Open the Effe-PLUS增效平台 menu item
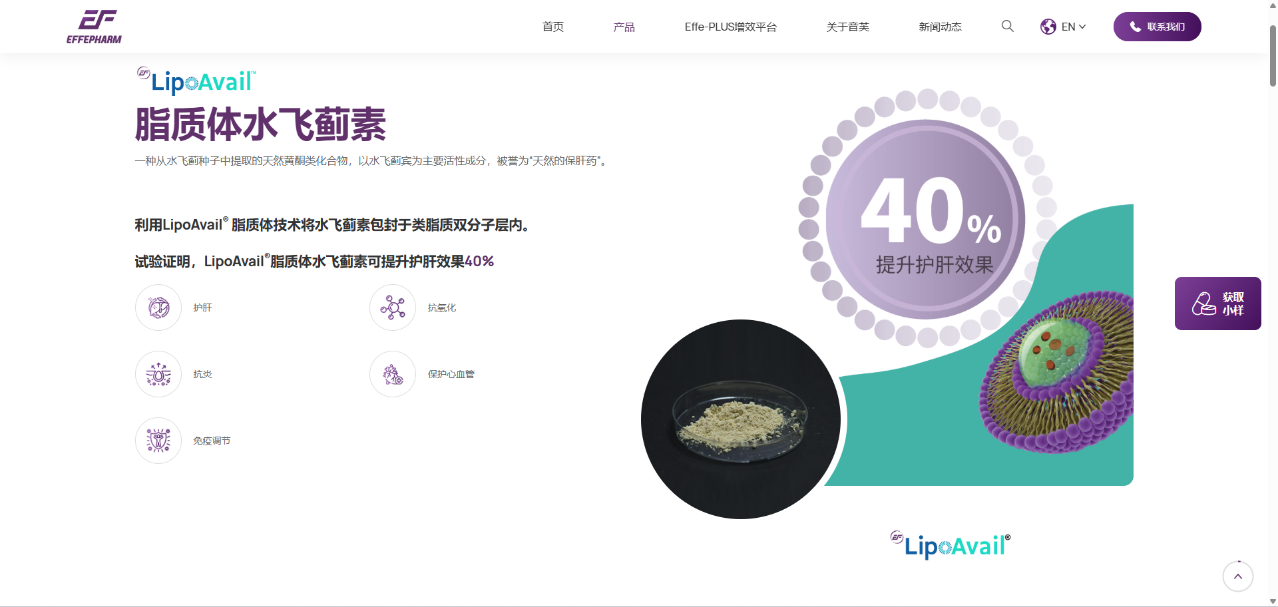 click(730, 27)
